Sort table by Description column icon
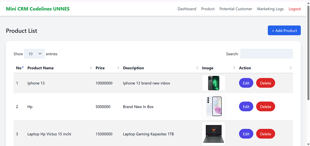Image resolution: width=310 pixels, height=146 pixels. [x=197, y=68]
